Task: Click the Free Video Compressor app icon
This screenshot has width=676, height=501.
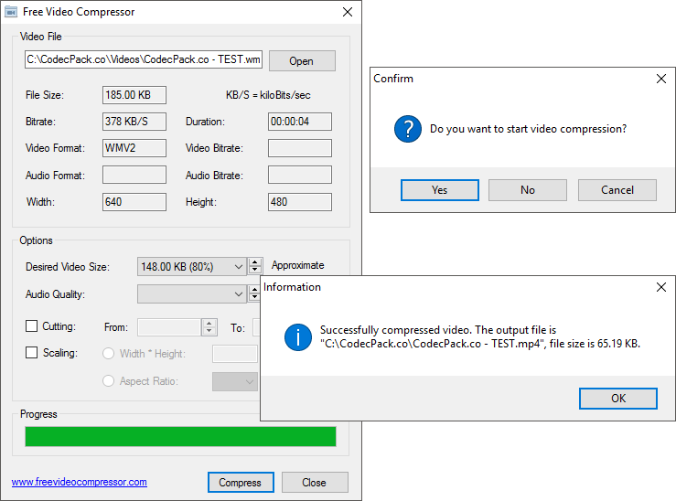Action: pos(11,12)
